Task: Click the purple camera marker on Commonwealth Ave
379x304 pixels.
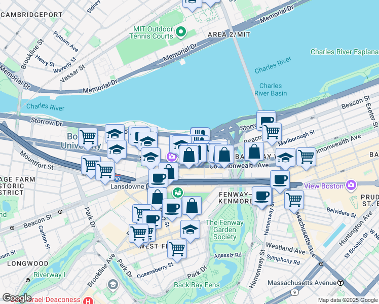Action: 172,157
